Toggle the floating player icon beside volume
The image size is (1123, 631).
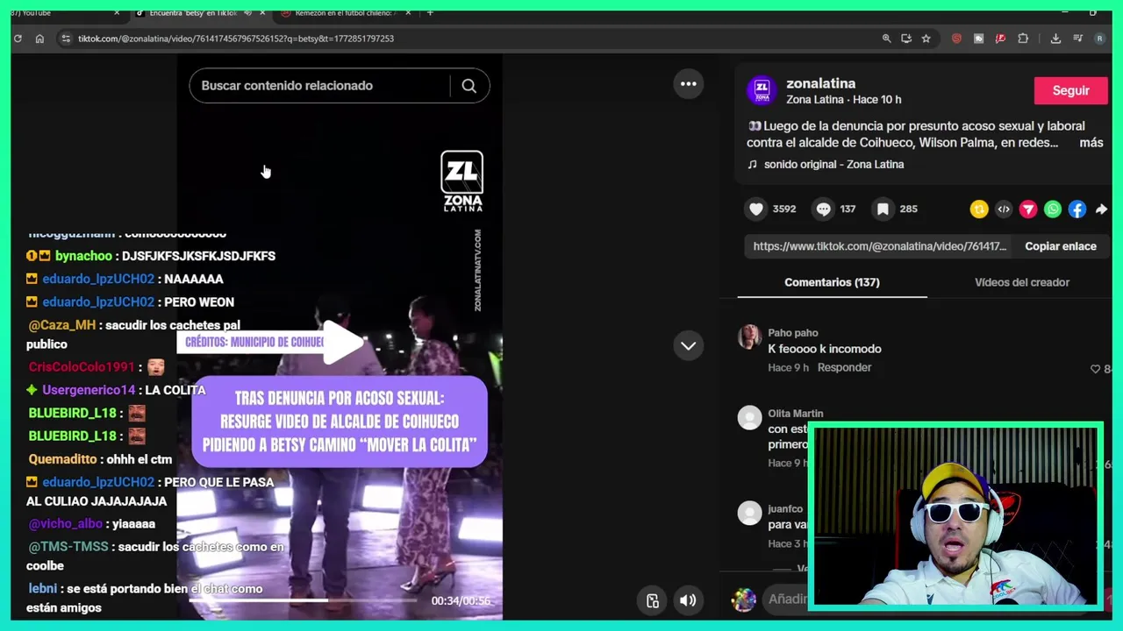[x=653, y=600]
